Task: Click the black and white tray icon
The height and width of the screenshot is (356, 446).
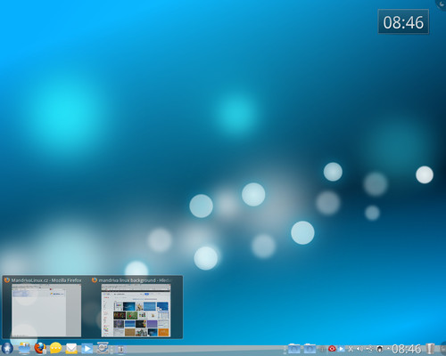Action: pyautogui.click(x=379, y=349)
